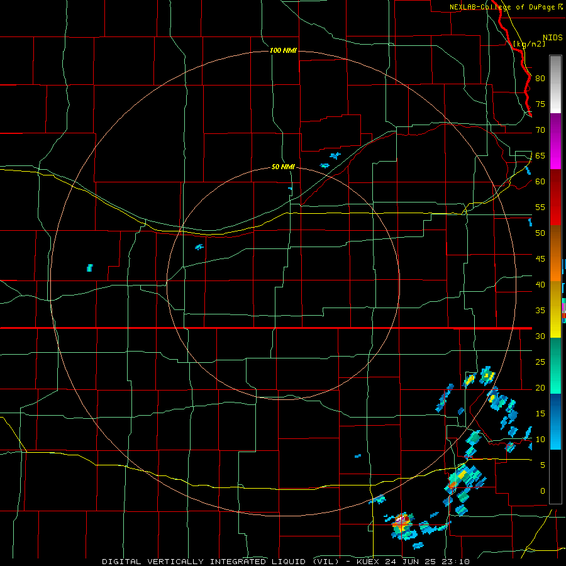Click the DIGITAL VERTICALLY INTEGRATED LIQUID (VIL) caption

coord(221,562)
